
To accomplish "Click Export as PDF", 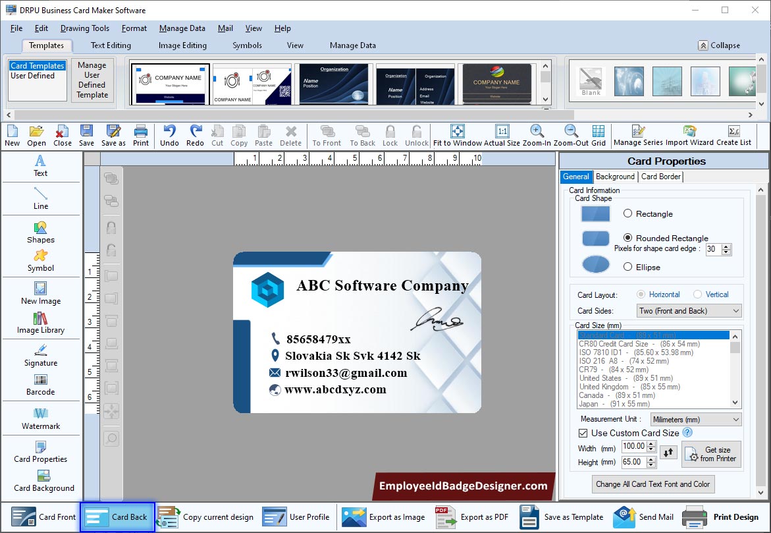I will coord(471,517).
